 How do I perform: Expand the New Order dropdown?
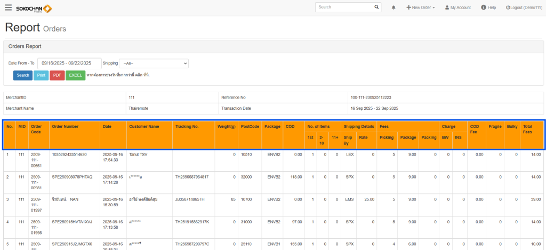coord(421,7)
